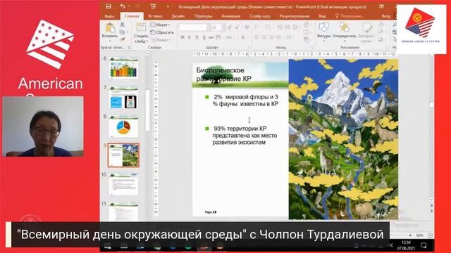Screen dimensions: 451x253
Task: Open the Анимация ribbon tab
Action: pyautogui.click(x=230, y=16)
